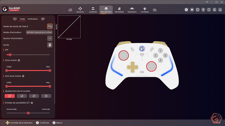225x126 pixels.
Task: Open the info circle icon in top bar
Action: pyautogui.click(x=197, y=10)
